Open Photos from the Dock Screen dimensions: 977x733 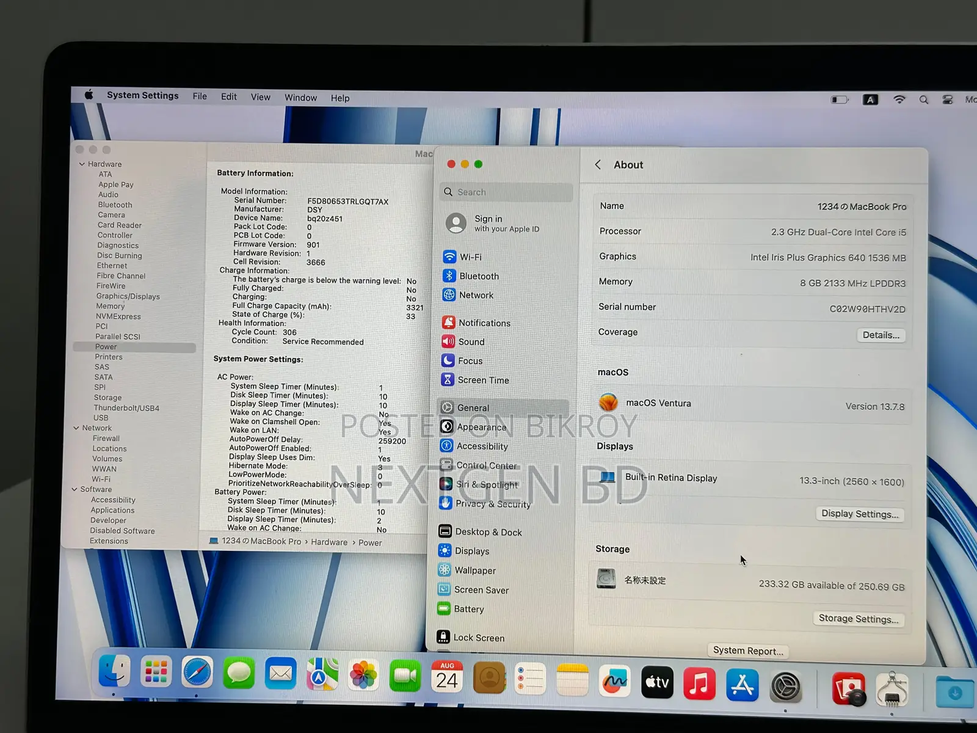point(363,676)
